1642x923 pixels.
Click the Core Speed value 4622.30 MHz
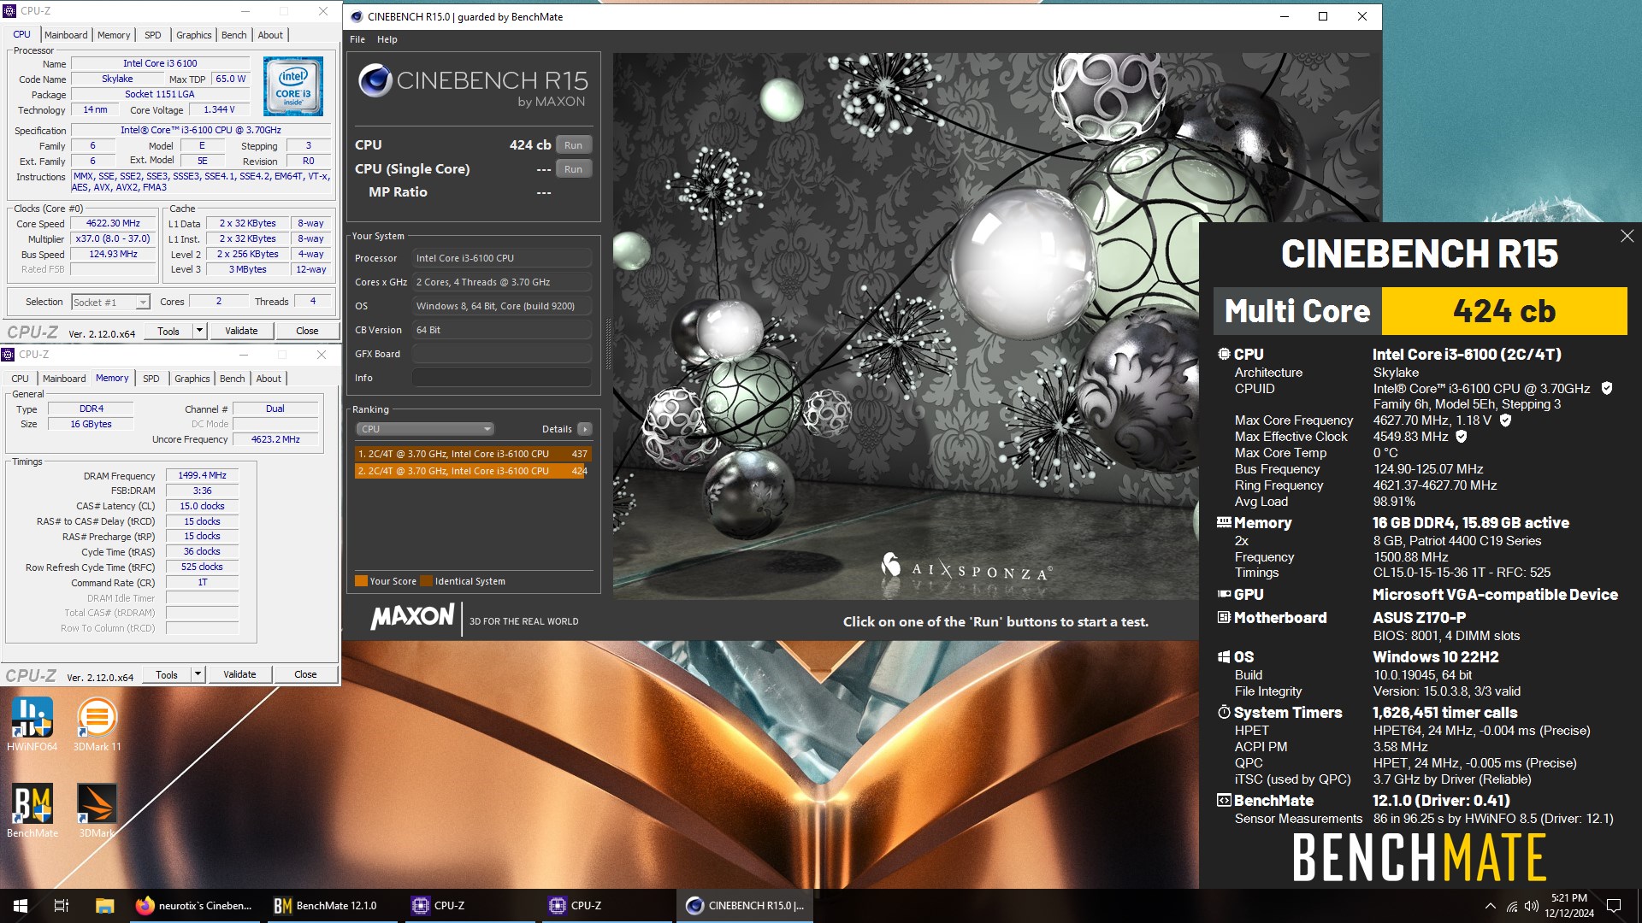[113, 223]
